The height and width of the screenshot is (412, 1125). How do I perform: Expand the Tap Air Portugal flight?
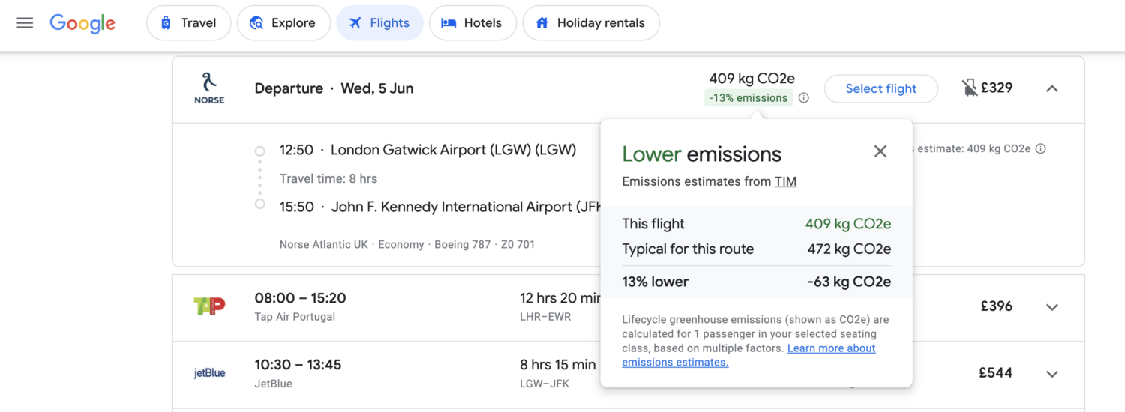(1052, 307)
